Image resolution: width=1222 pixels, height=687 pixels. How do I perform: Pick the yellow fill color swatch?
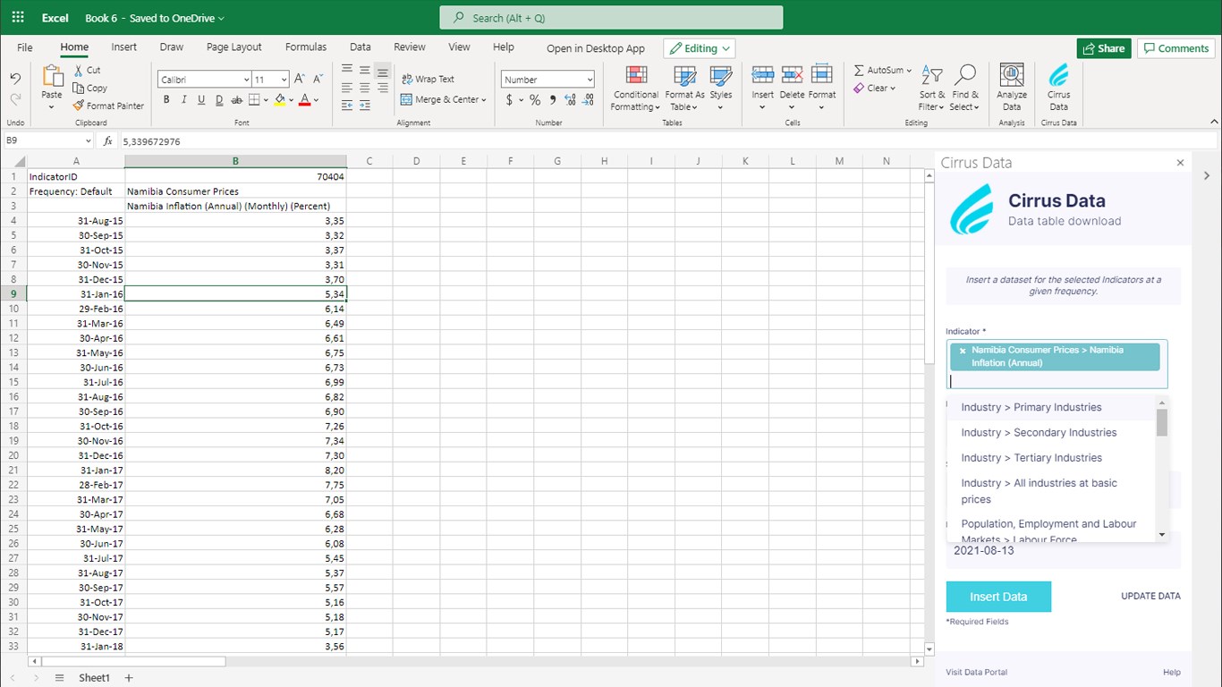click(280, 100)
